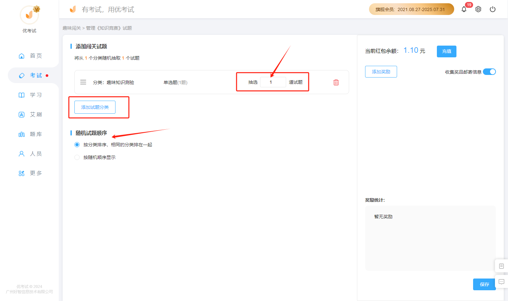Delete the 趣味知识测验 category row
Image resolution: width=508 pixels, height=301 pixels.
click(x=336, y=82)
